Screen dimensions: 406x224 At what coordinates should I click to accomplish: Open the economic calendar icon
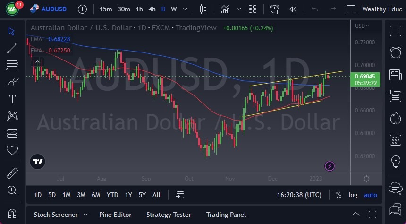tap(396, 139)
